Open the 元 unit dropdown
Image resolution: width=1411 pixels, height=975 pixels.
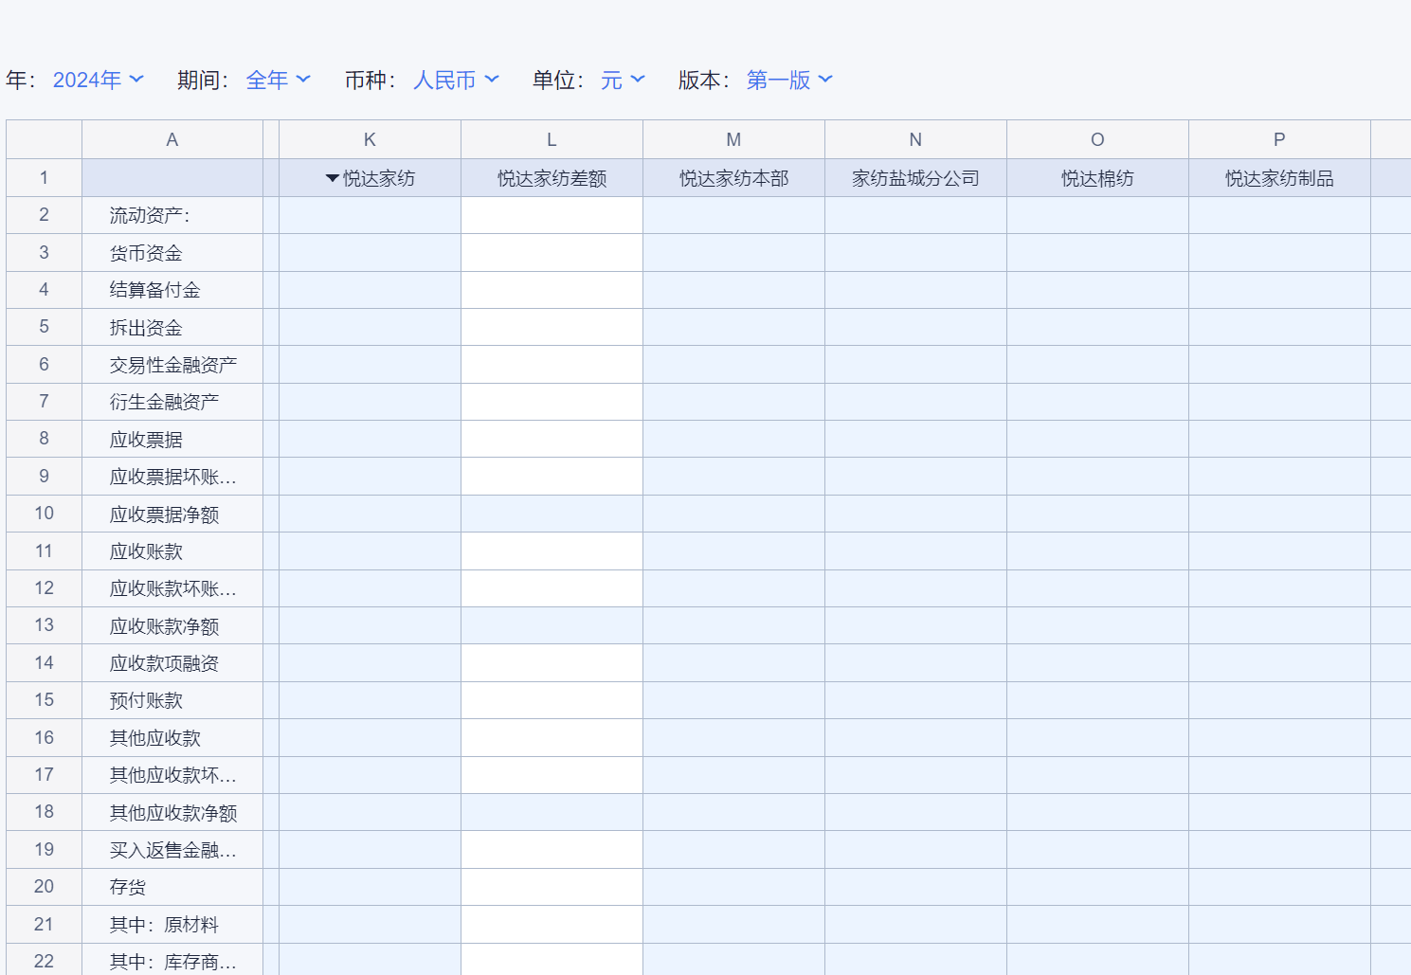coord(623,81)
